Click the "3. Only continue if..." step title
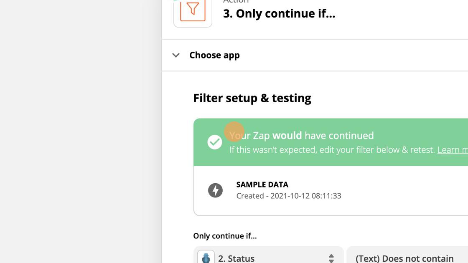The height and width of the screenshot is (263, 468). pyautogui.click(x=279, y=13)
